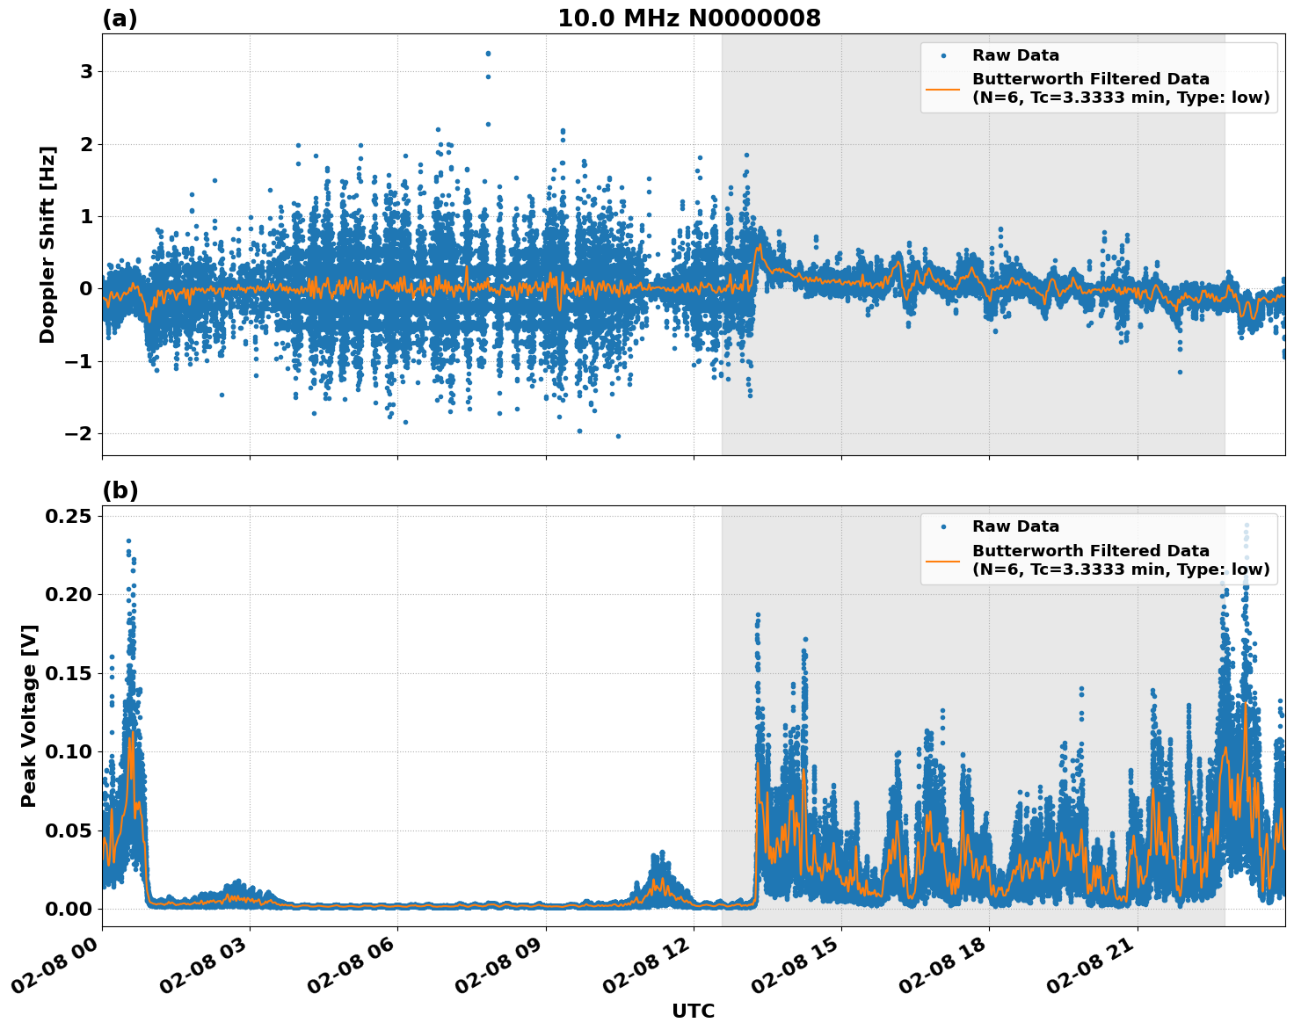
Task: Select the UTC axis label
Action: 694,1011
